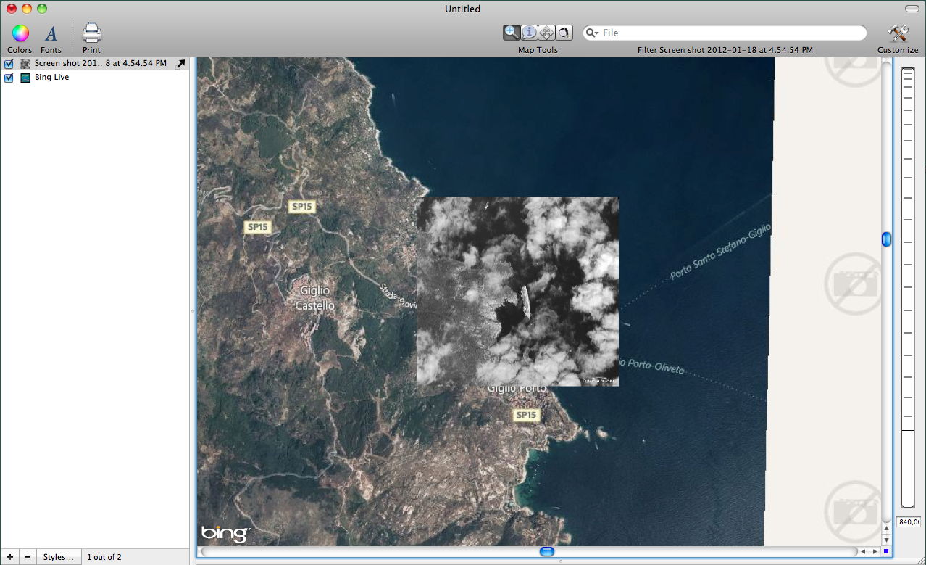Image resolution: width=926 pixels, height=565 pixels.
Task: Open the search filter magnifier dropdown
Action: coord(592,33)
